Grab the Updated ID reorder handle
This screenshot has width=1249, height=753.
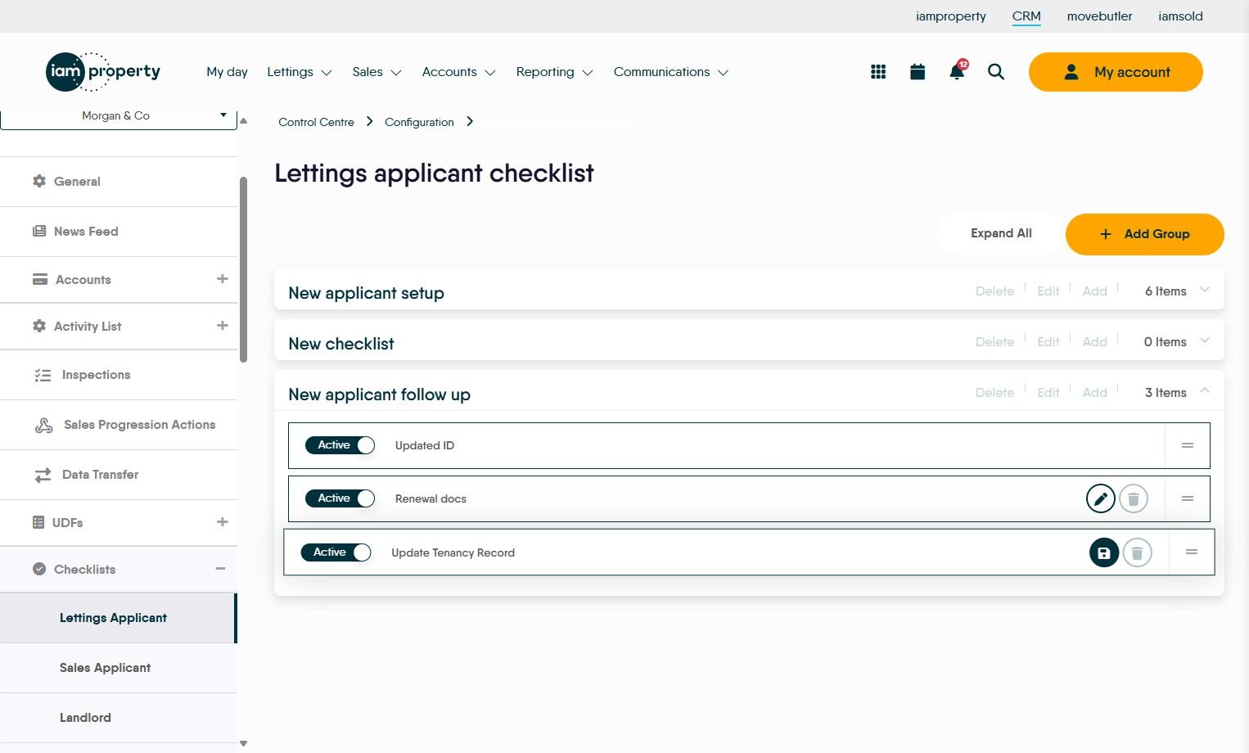pyautogui.click(x=1188, y=445)
